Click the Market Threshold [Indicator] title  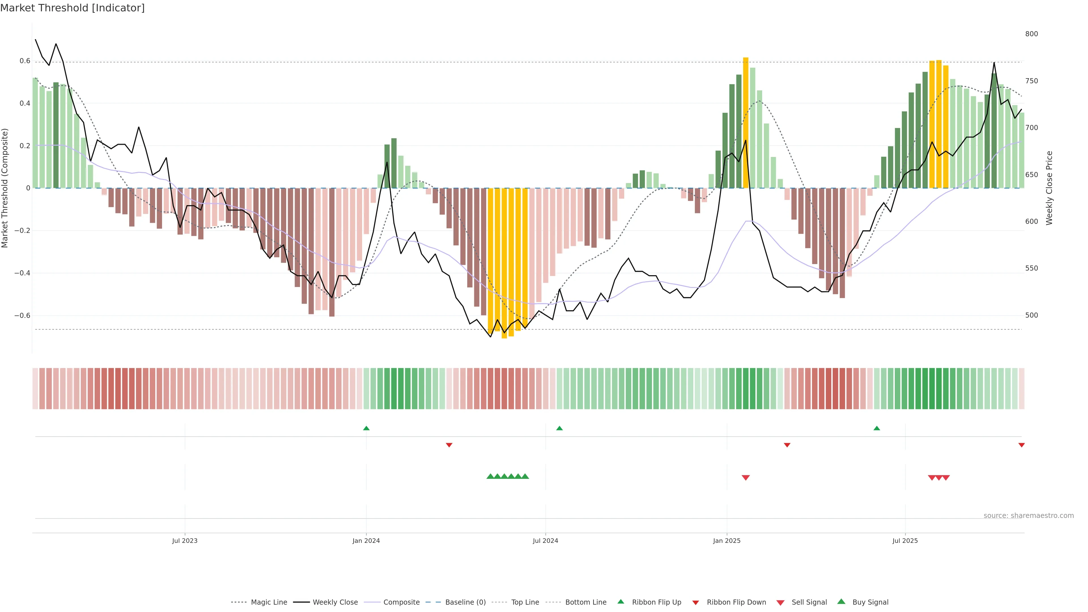point(72,8)
